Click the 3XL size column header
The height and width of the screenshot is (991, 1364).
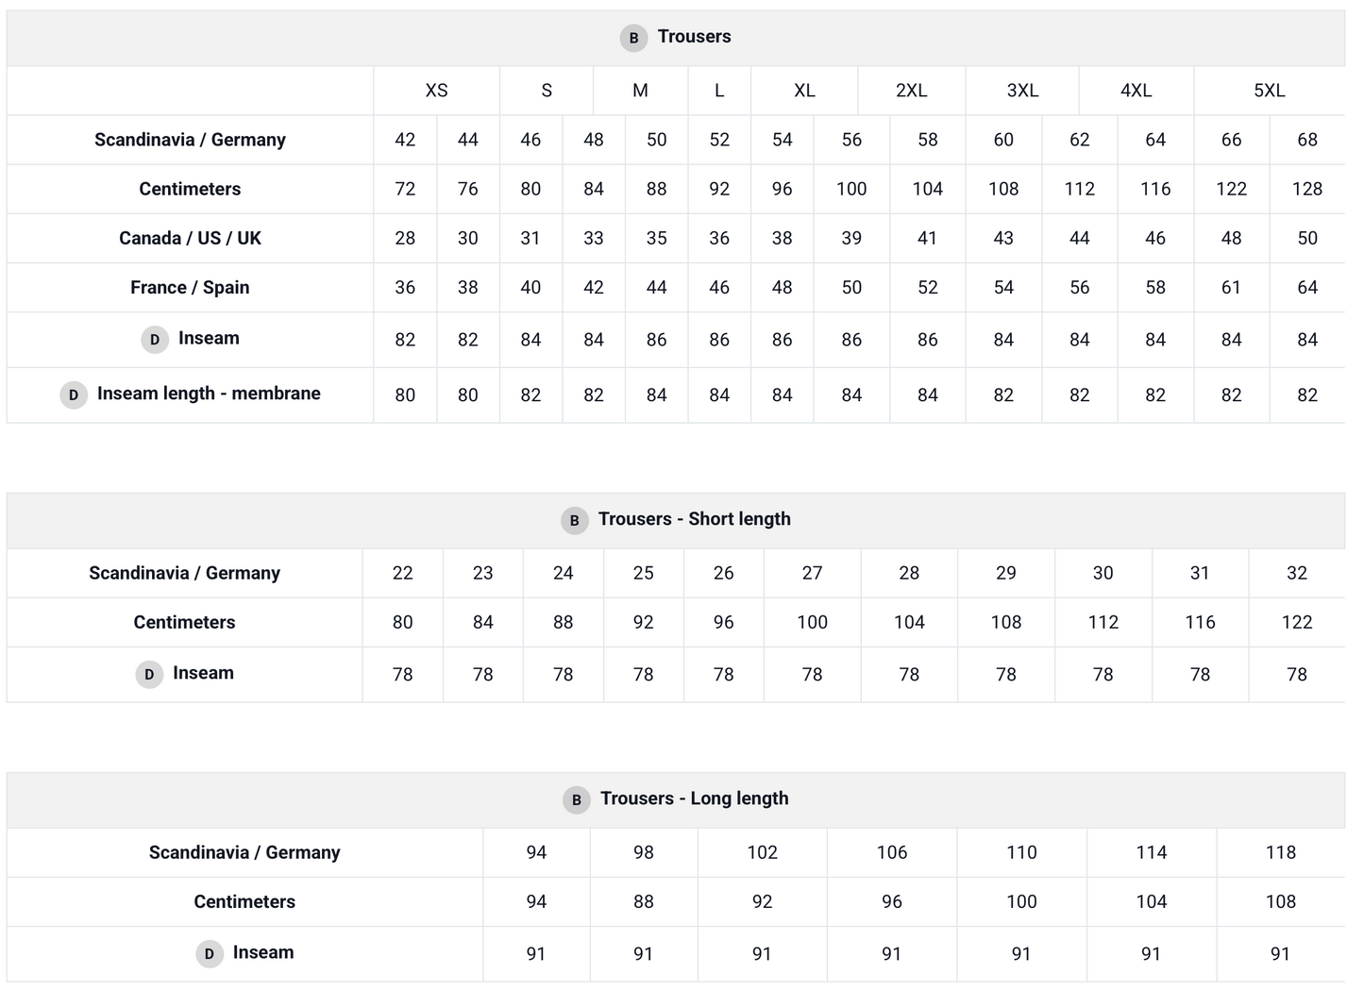(1022, 91)
